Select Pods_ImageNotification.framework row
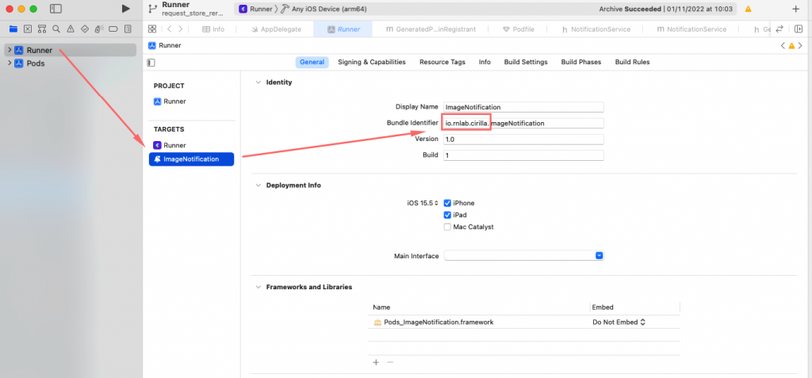The width and height of the screenshot is (812, 378). point(523,322)
